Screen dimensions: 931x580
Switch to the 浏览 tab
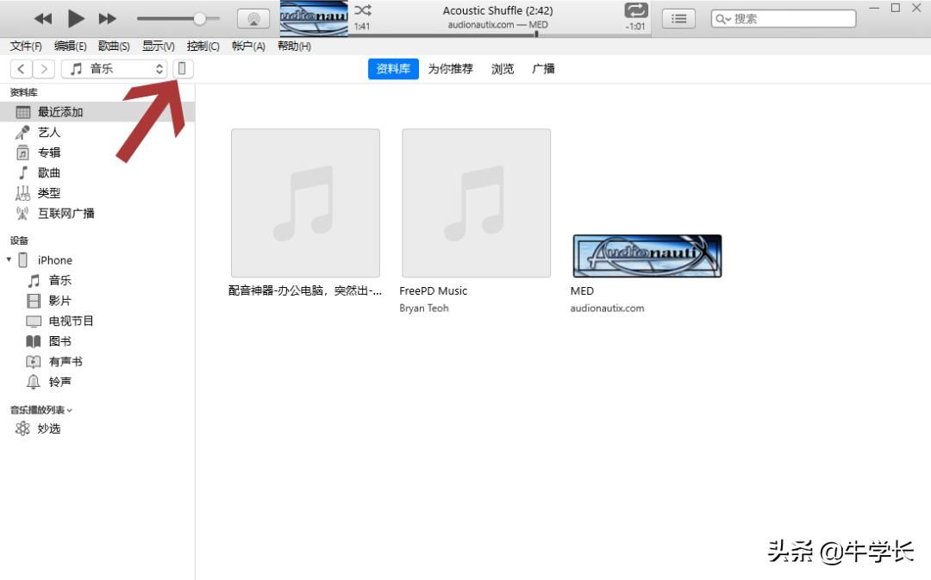[503, 69]
